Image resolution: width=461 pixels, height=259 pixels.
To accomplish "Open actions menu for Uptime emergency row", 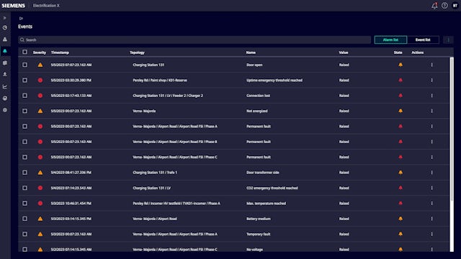I will pos(431,80).
